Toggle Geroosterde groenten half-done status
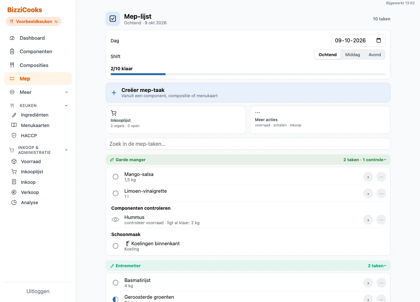This screenshot has width=420, height=302. click(x=115, y=299)
